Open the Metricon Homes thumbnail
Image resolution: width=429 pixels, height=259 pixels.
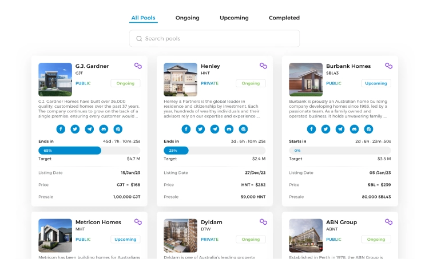(55, 236)
